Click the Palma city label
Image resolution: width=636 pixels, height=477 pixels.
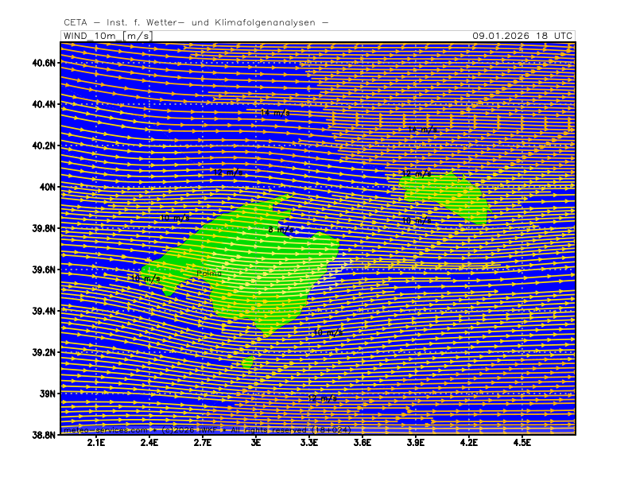(209, 273)
